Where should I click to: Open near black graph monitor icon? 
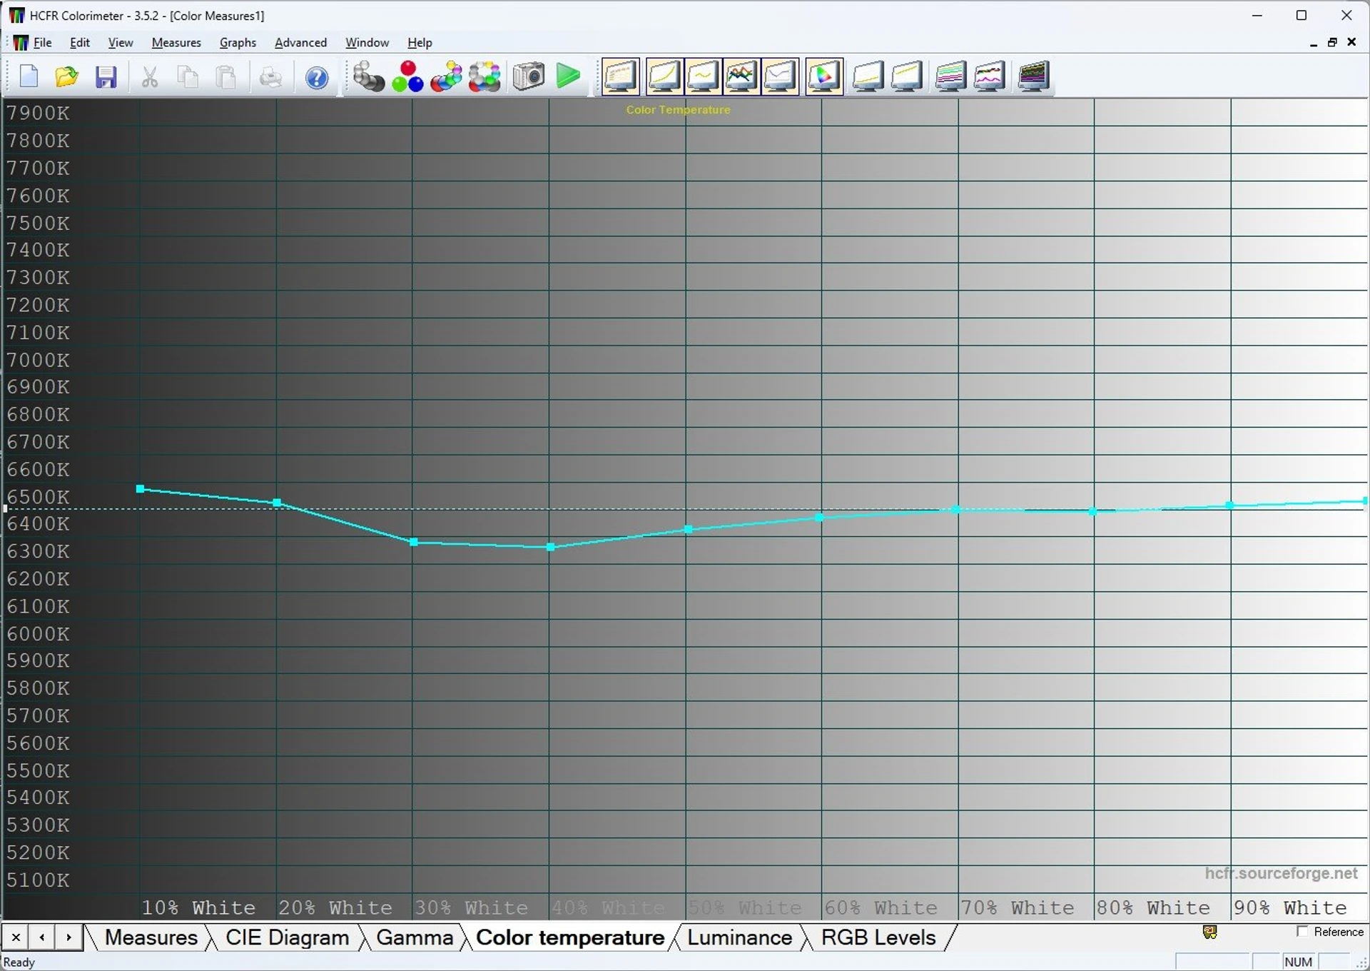pos(868,76)
